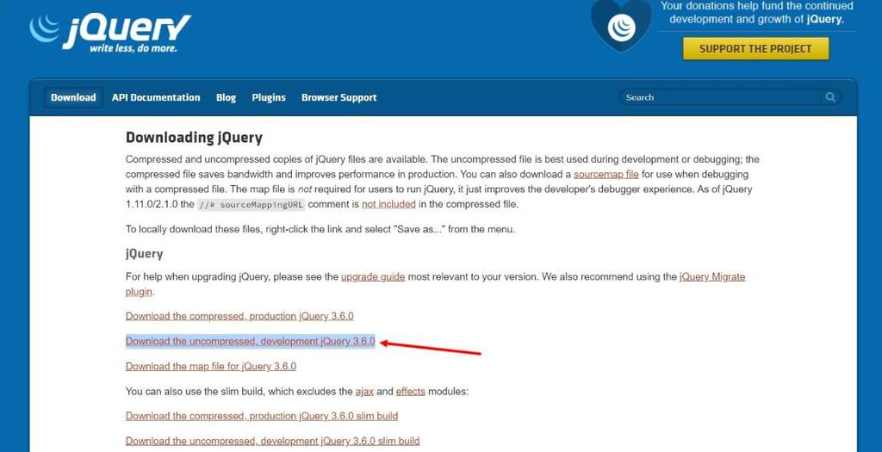Open the 'not included' link

(x=388, y=204)
